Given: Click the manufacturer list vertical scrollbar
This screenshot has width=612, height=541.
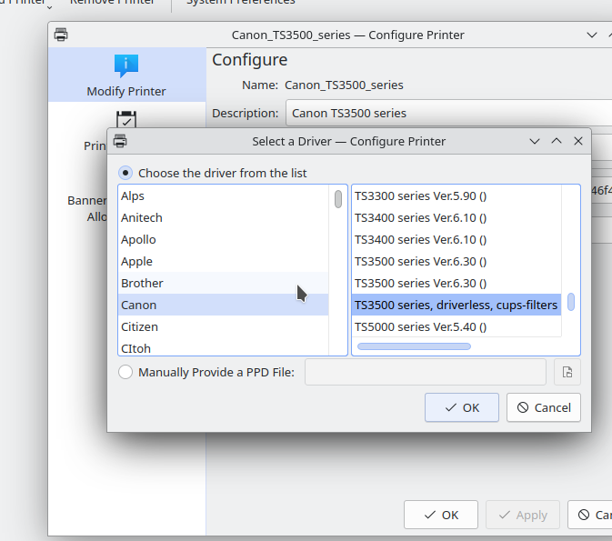Looking at the screenshot, I should pos(338,199).
